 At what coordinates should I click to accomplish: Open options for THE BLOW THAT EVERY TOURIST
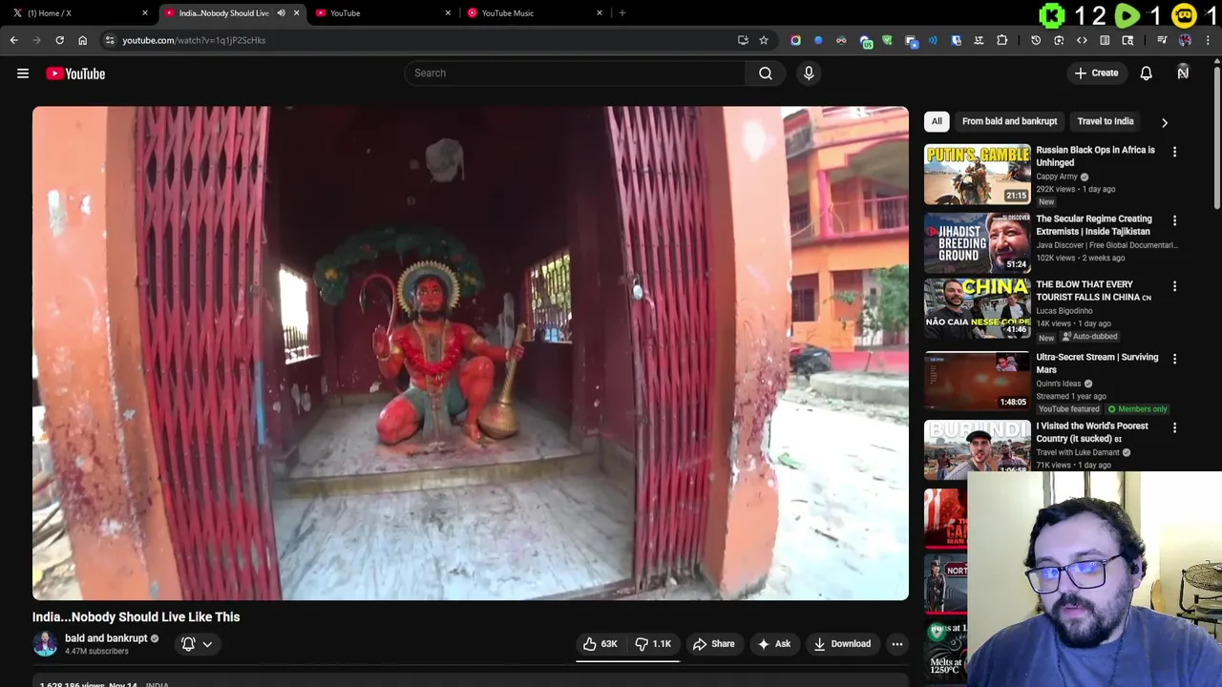tap(1174, 286)
